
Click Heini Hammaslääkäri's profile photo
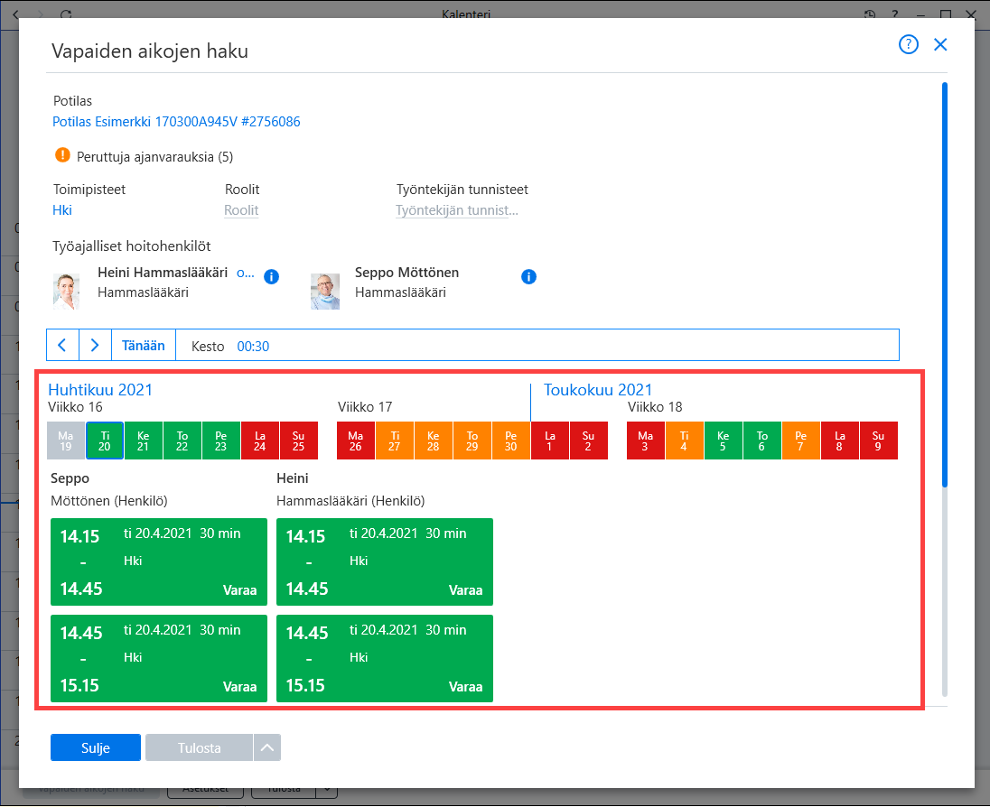coord(66,291)
